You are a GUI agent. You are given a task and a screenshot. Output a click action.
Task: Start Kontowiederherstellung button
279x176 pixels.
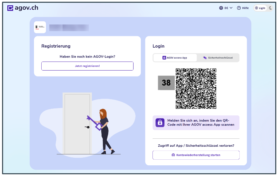pos(196,155)
